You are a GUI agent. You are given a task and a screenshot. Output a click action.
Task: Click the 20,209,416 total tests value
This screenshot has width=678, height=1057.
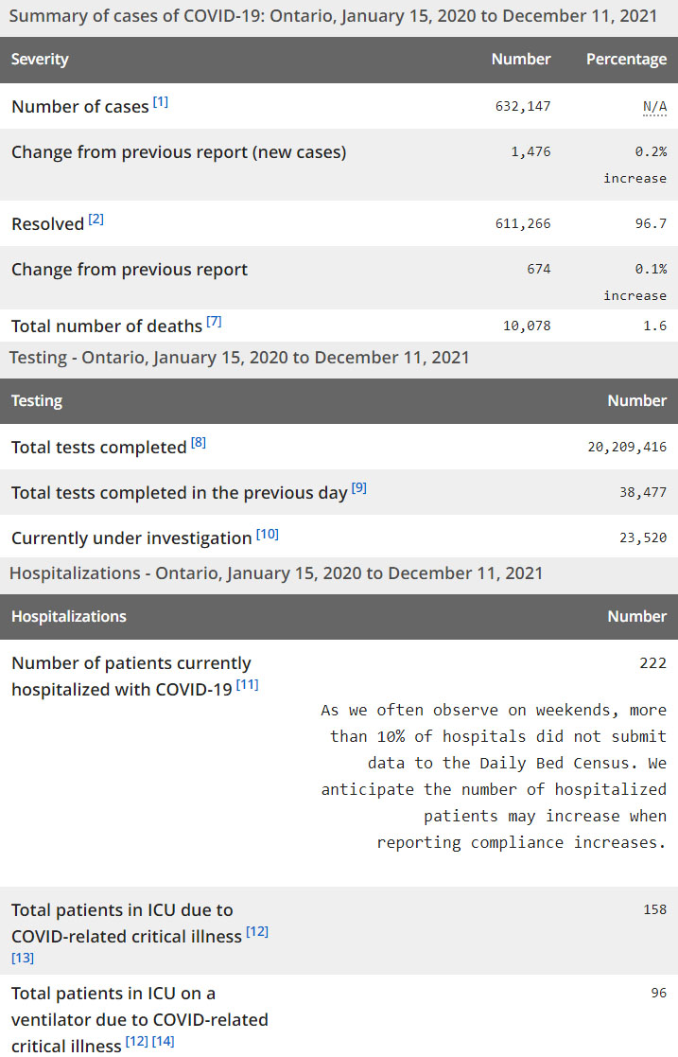point(627,448)
